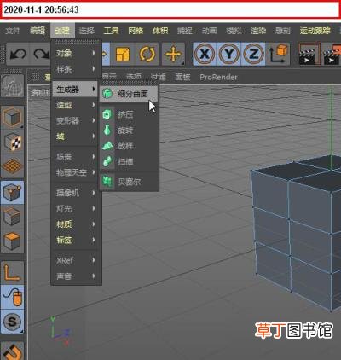Choose 放样 loft generator
Image resolution: width=341 pixels, height=360 pixels.
(x=129, y=146)
